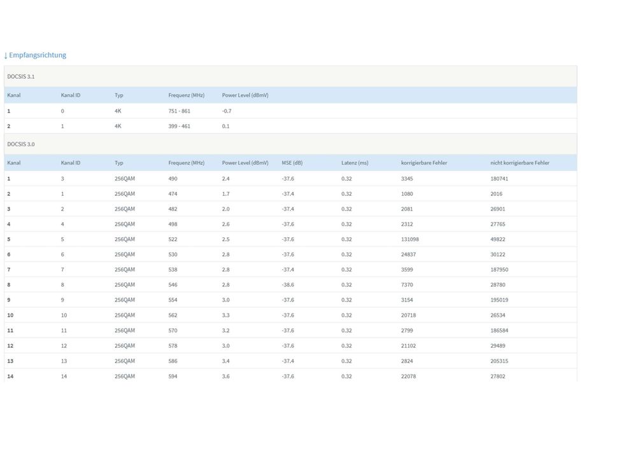636x449 pixels.
Task: Select correctable error value 2824
Action: 407,361
